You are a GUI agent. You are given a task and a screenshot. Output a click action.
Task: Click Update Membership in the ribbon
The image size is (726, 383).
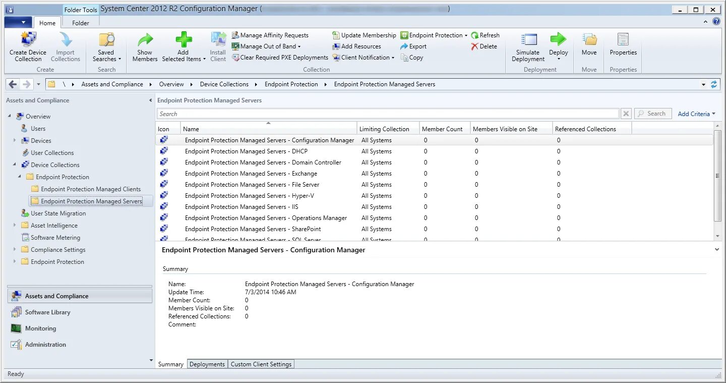coord(364,35)
